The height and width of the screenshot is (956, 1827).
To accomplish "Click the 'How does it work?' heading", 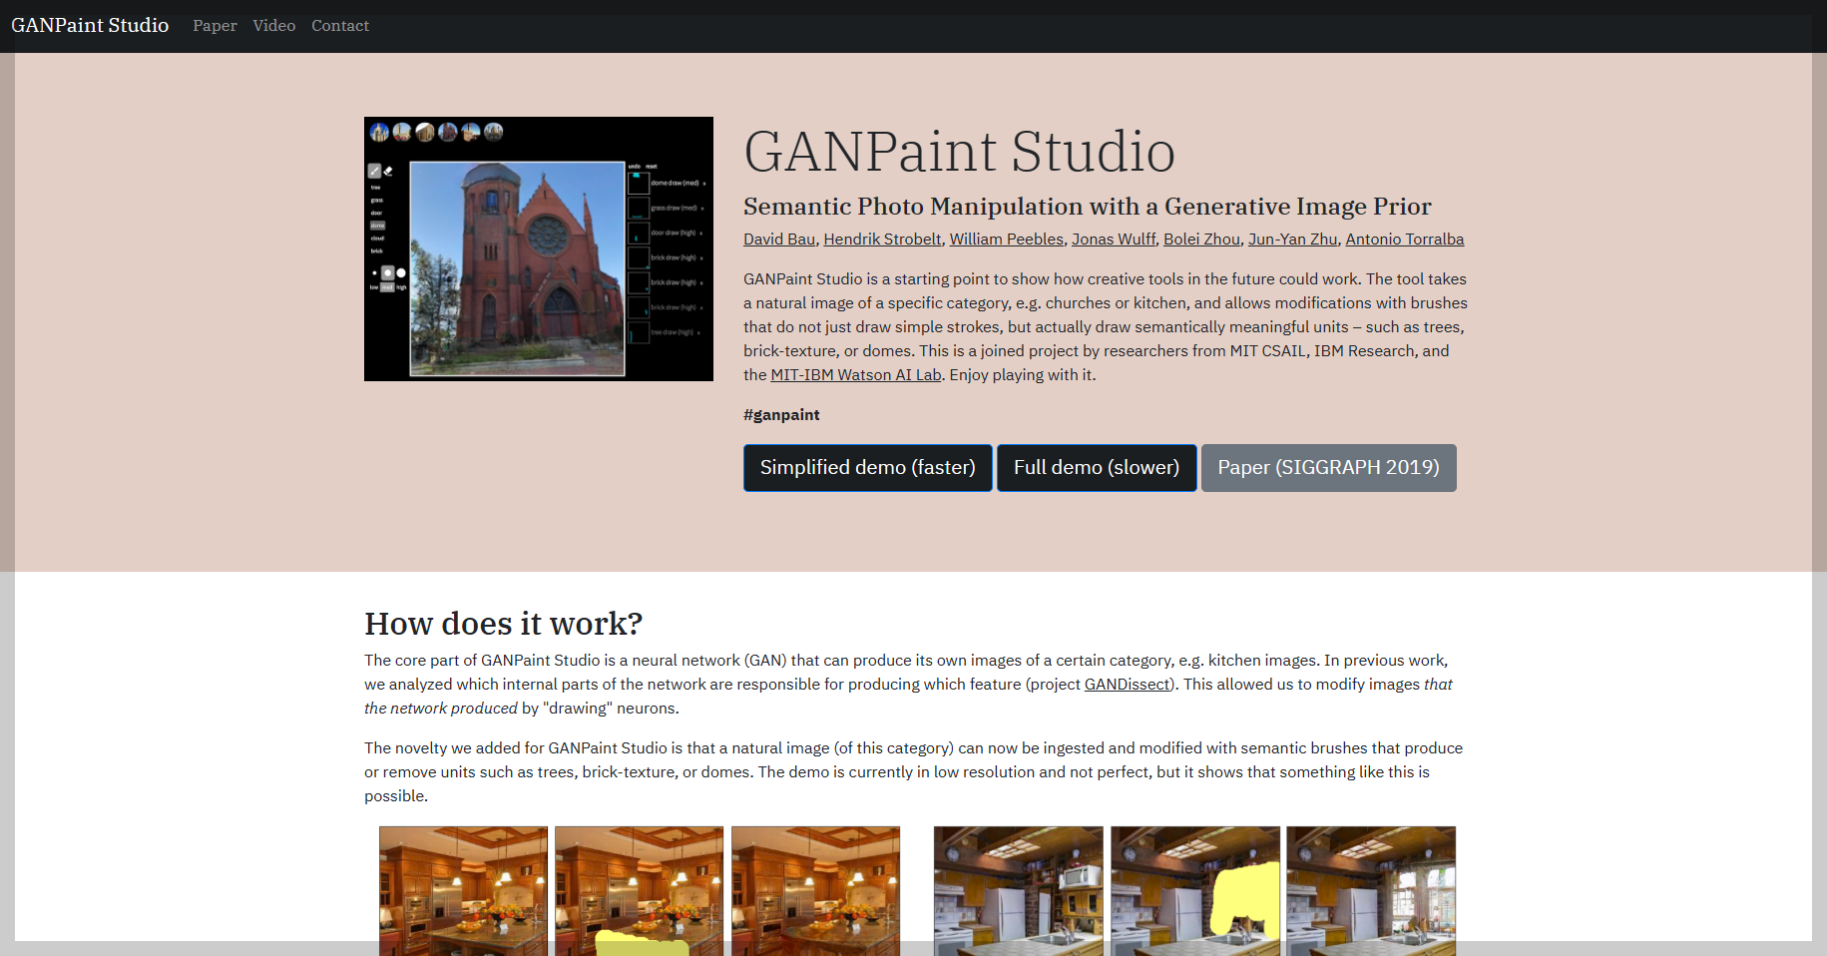I will click(x=503, y=624).
